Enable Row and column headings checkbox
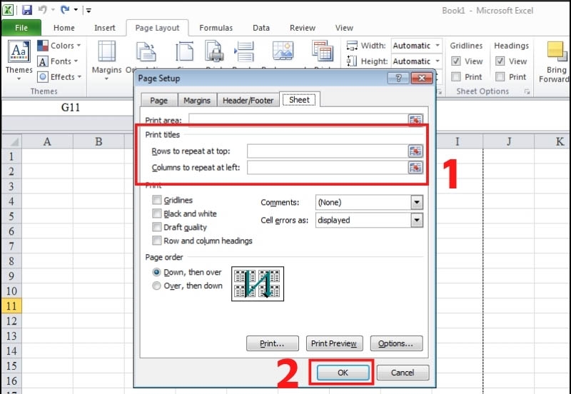This screenshot has width=571, height=394. [157, 241]
